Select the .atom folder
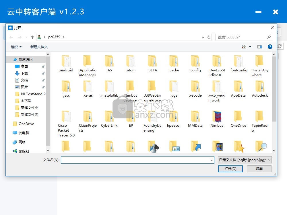 click(131, 64)
